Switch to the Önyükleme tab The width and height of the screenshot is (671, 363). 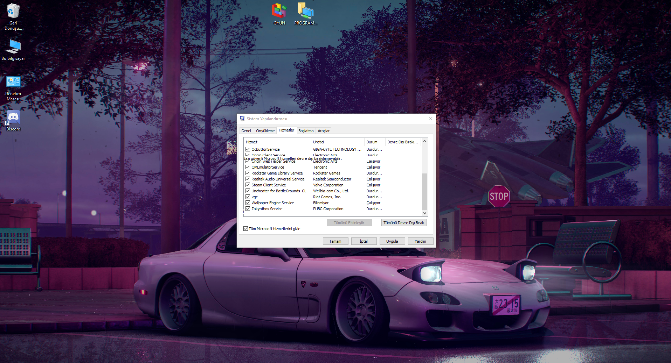[265, 130]
